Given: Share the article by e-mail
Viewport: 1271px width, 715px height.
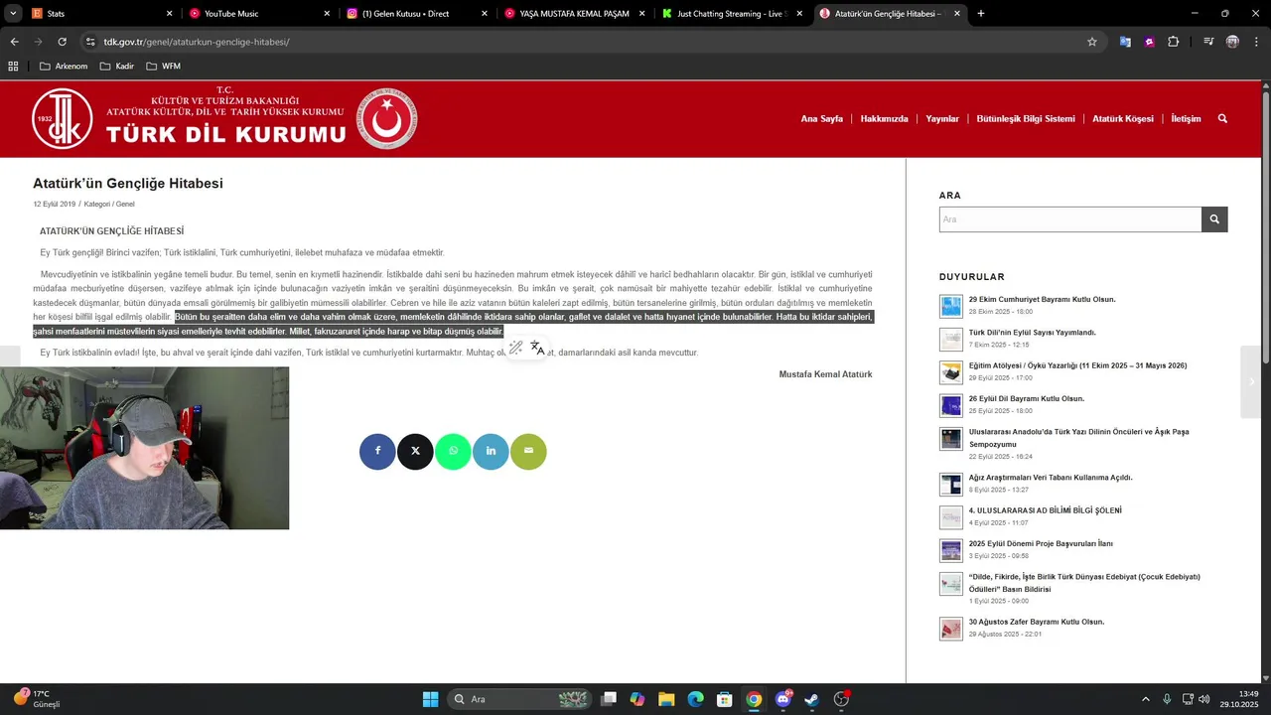Looking at the screenshot, I should click(x=528, y=451).
